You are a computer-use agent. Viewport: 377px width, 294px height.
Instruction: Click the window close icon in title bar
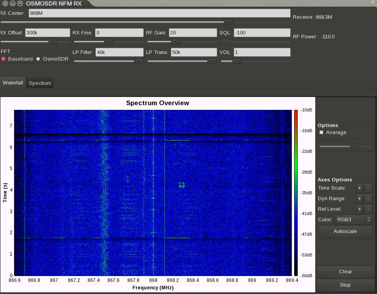pos(5,4)
